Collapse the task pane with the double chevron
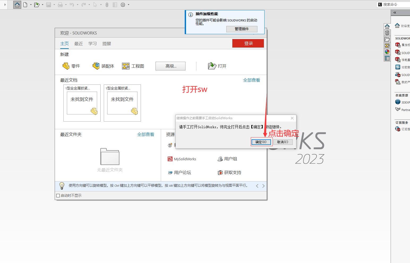This screenshot has width=410, height=263. (395, 13)
